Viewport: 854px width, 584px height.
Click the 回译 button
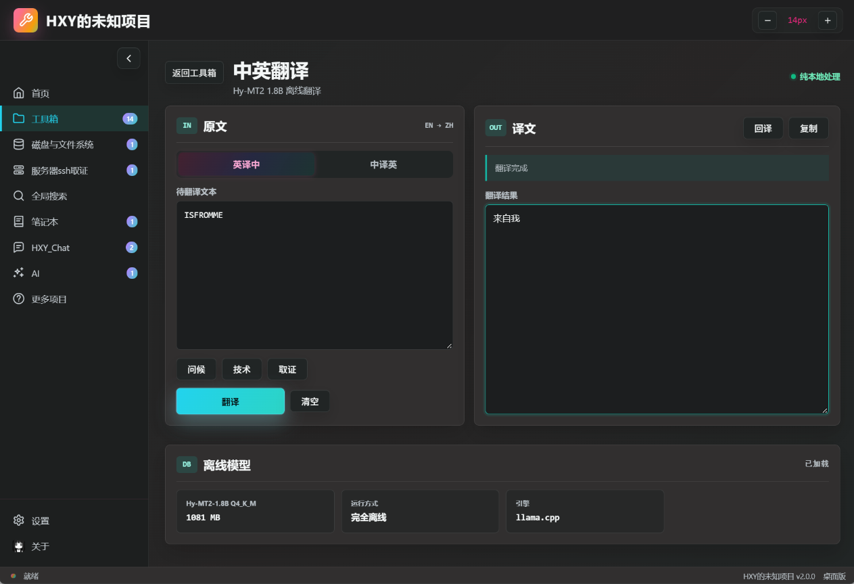[763, 129]
